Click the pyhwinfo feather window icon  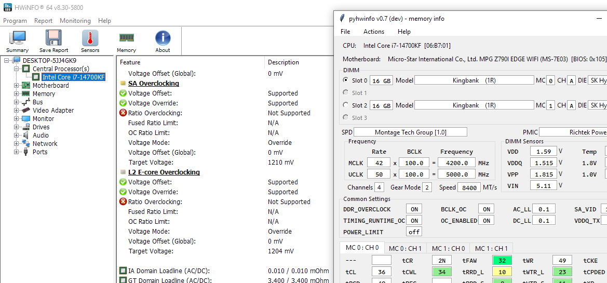(x=342, y=19)
